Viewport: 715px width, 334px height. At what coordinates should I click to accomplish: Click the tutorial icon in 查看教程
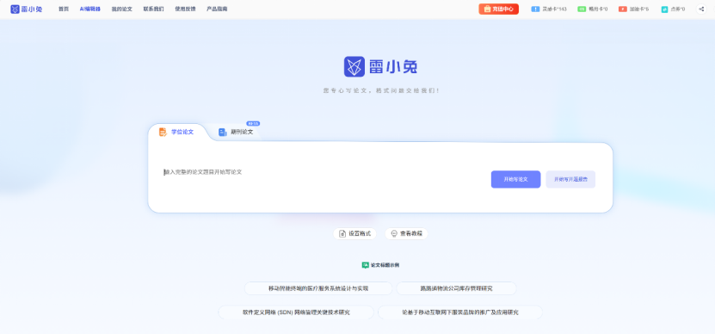click(x=394, y=233)
